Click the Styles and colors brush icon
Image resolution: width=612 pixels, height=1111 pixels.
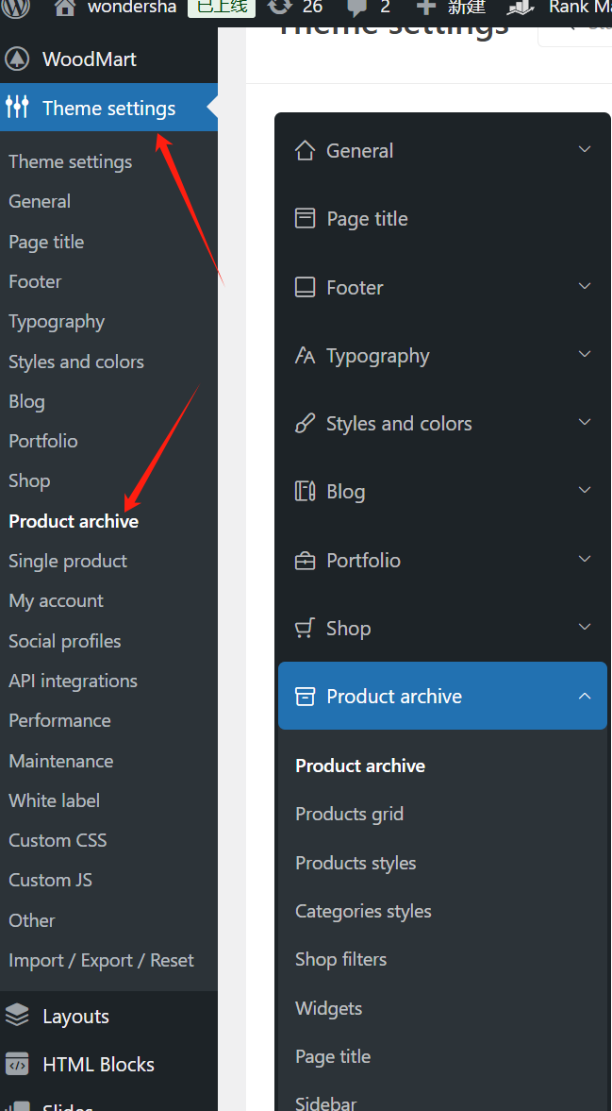[305, 424]
